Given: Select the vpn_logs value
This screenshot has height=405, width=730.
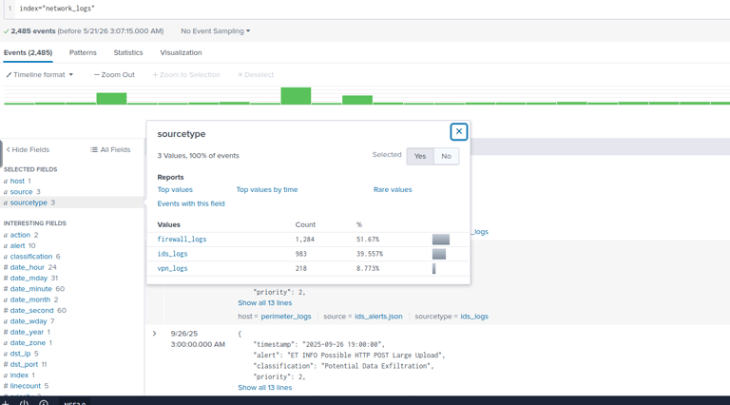Looking at the screenshot, I should pos(172,268).
